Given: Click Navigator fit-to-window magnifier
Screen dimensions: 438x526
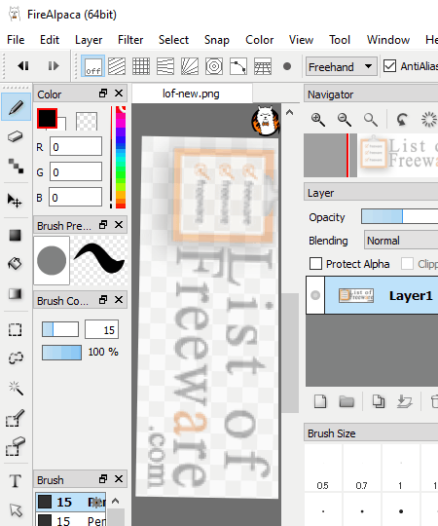Looking at the screenshot, I should coord(371,120).
